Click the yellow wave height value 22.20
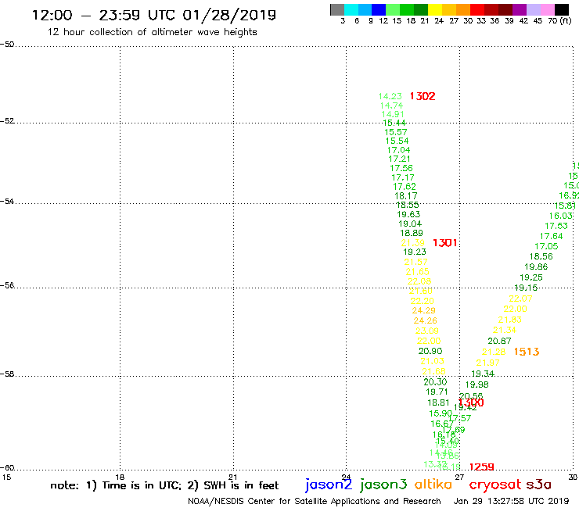This screenshot has width=579, height=508. tap(422, 301)
